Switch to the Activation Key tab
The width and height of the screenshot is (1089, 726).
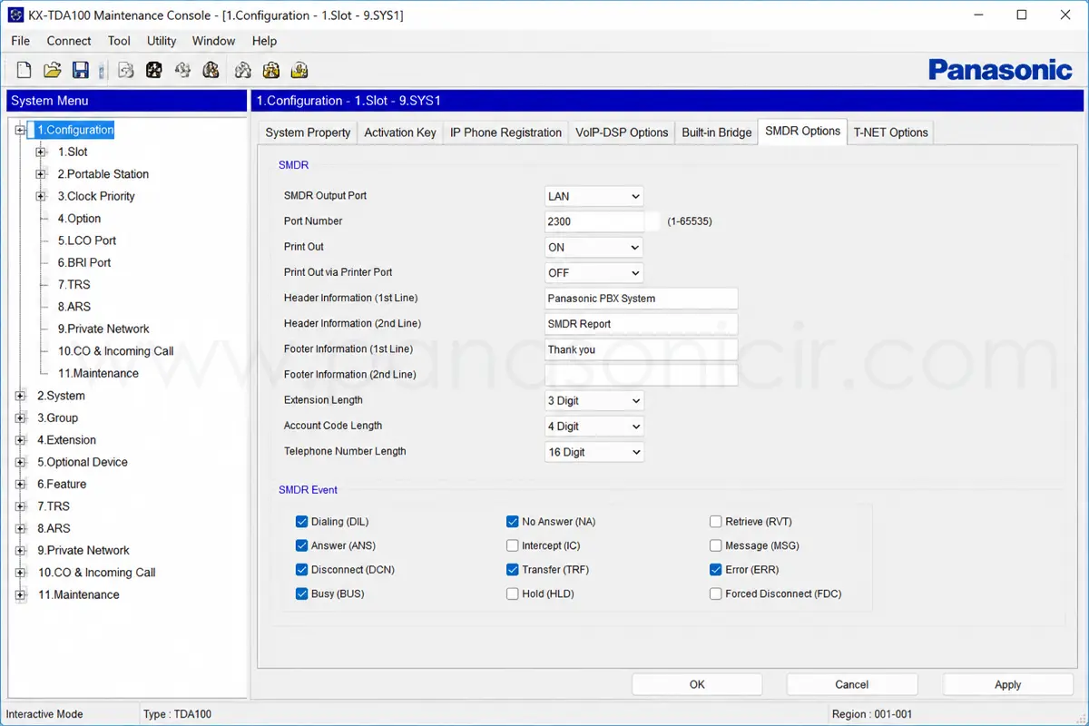pyautogui.click(x=400, y=132)
